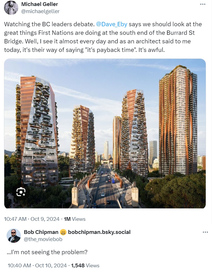Open the more options menu on Chipman's reply

tap(205, 232)
